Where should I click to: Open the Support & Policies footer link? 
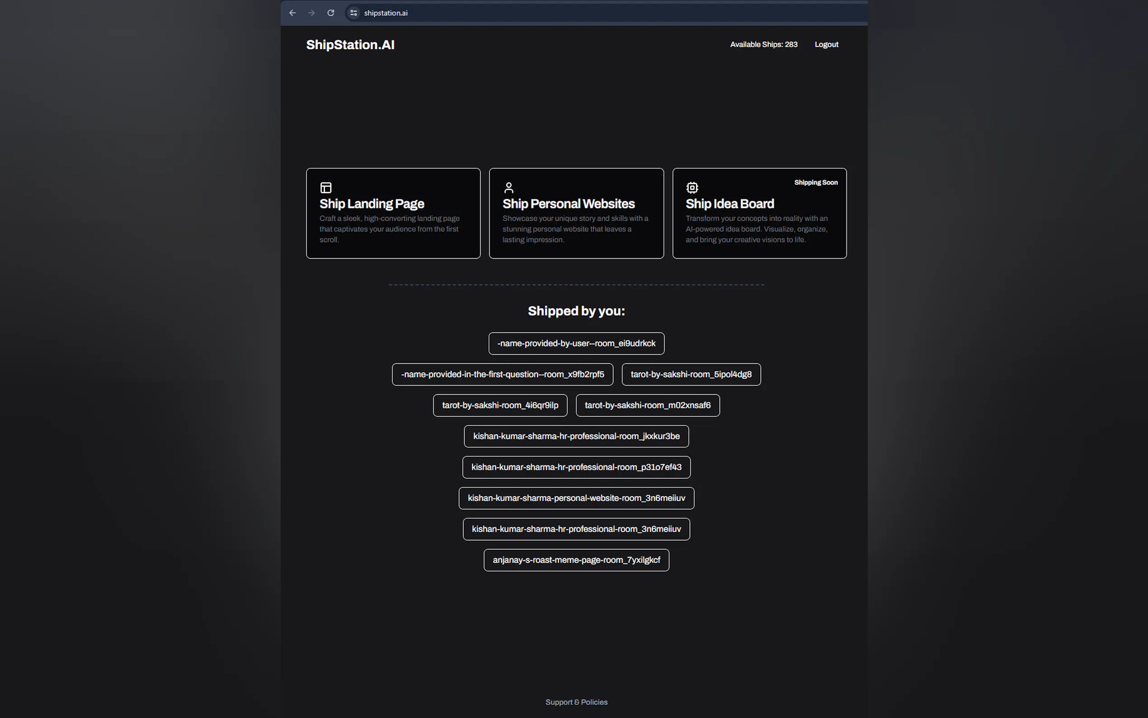pos(576,702)
